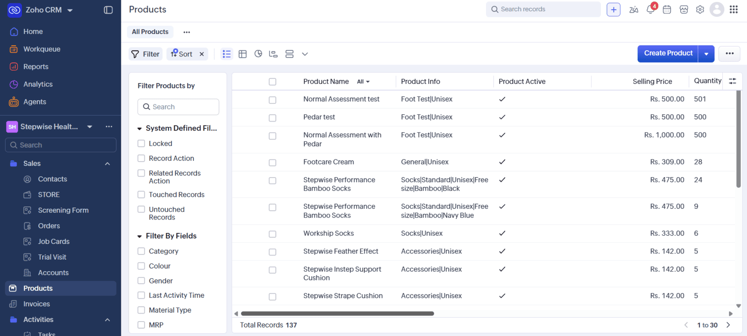Toggle the sidebar collapse icon
This screenshot has width=747, height=336.
tap(108, 10)
